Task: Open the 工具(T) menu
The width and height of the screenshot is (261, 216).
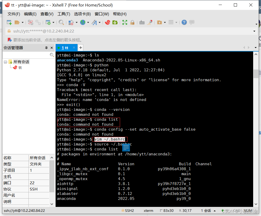Action: click(x=64, y=14)
